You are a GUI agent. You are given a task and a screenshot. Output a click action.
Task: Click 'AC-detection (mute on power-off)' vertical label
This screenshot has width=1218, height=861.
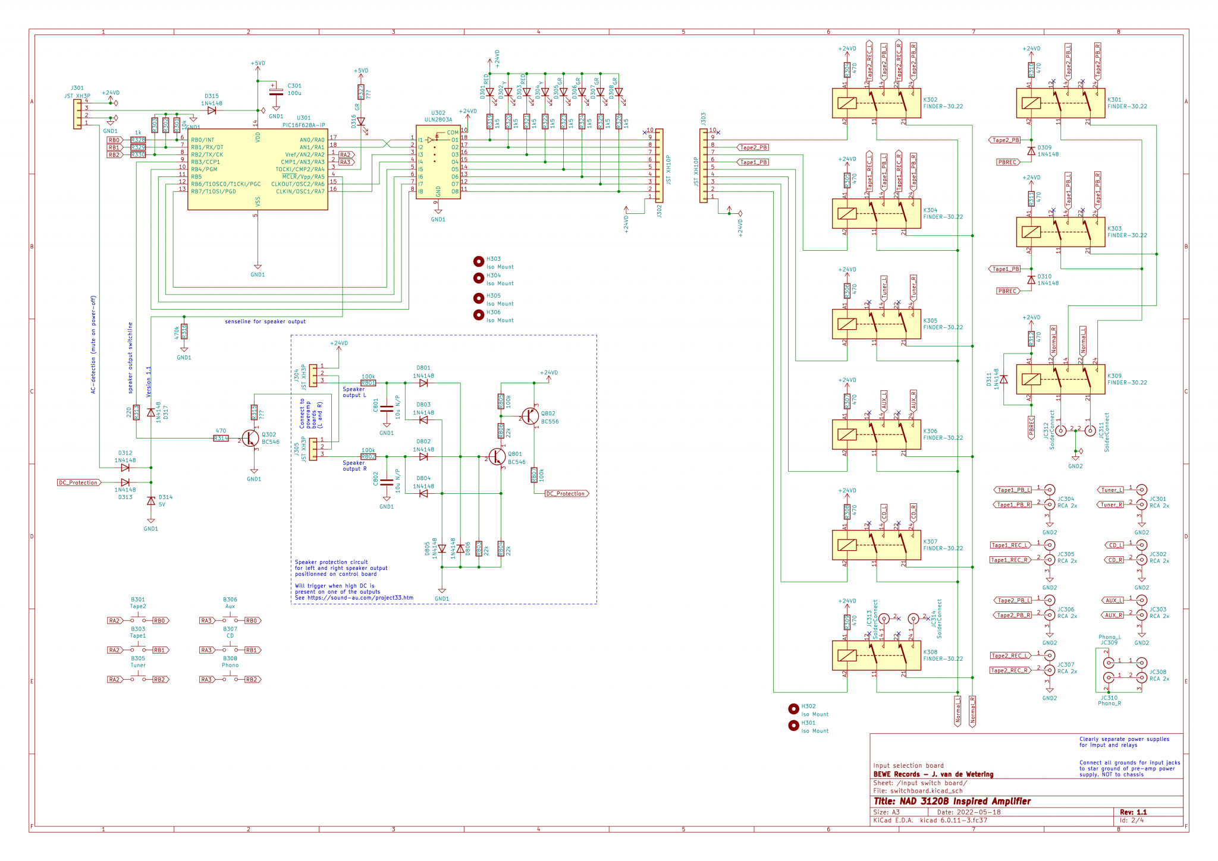coord(93,345)
